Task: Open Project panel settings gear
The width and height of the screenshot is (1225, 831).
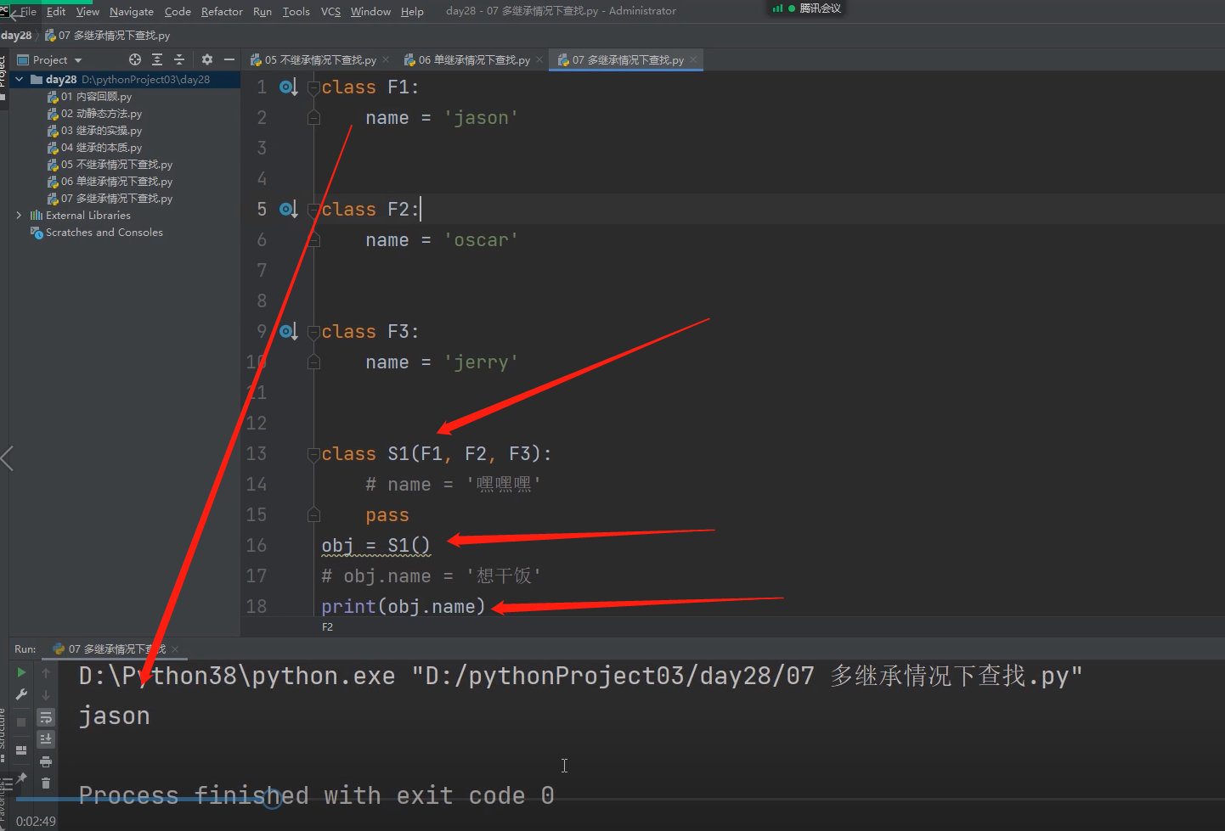Action: click(x=207, y=59)
